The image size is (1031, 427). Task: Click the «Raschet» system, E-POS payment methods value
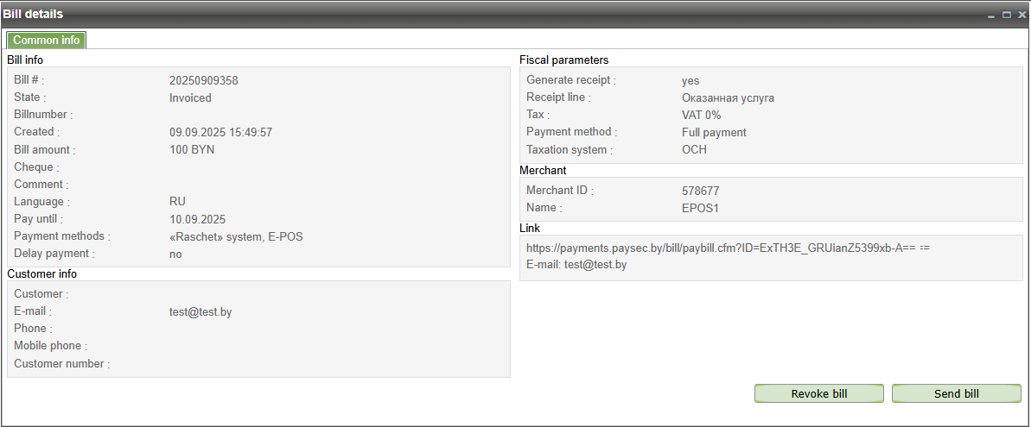235,236
